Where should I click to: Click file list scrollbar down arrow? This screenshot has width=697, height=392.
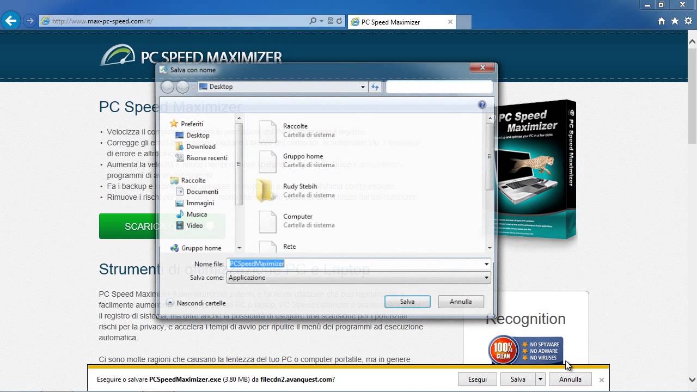[x=490, y=248]
